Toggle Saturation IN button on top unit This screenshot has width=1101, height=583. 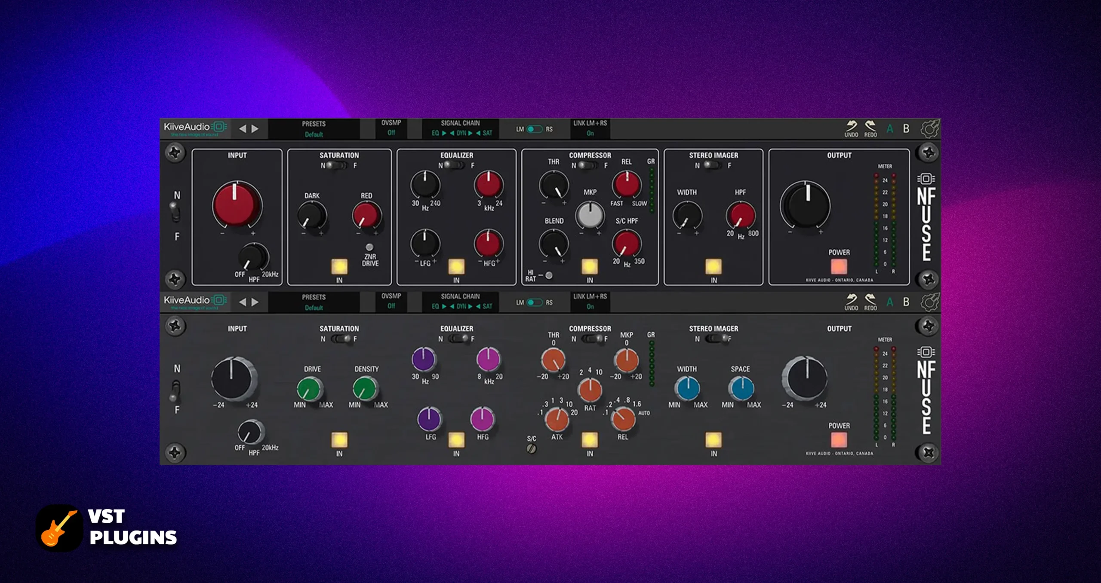point(339,266)
